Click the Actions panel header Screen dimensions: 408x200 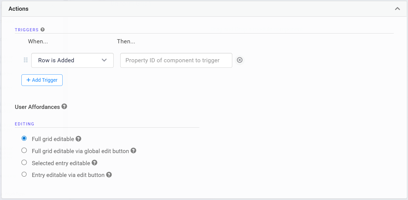18,9
